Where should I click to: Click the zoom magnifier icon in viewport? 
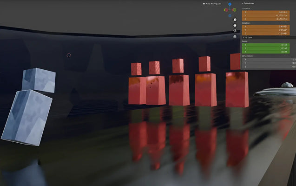(235, 20)
